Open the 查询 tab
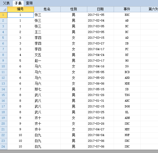The width and height of the screenshot is (158, 153). (x=29, y=3)
